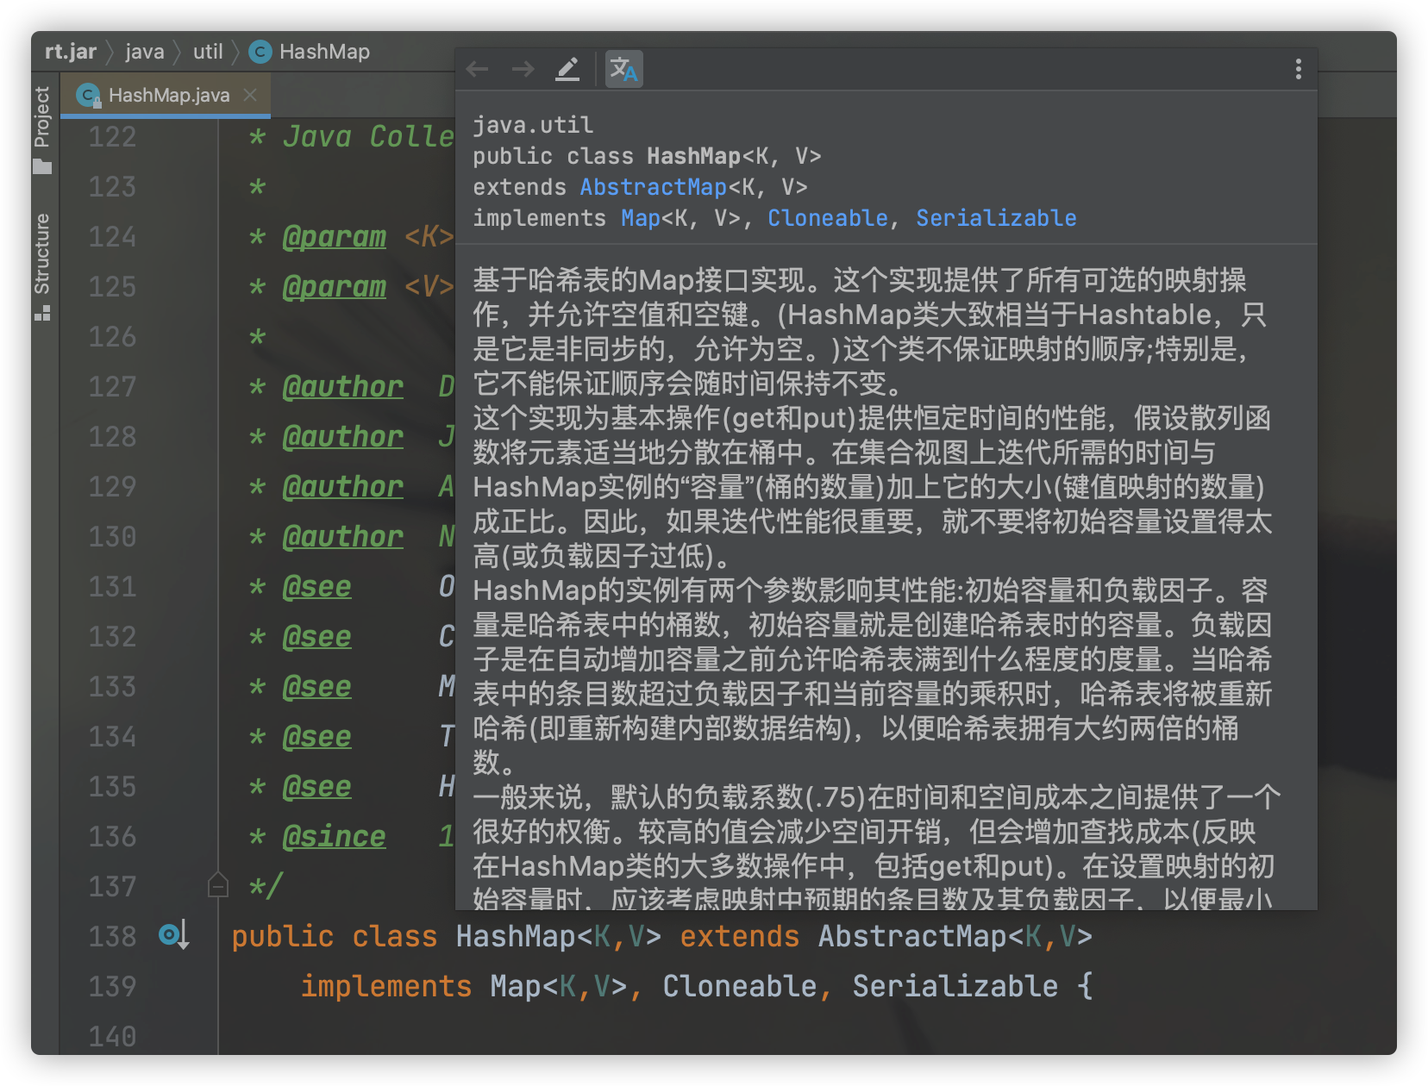Collapse the Javadoc comment fold marker
The height and width of the screenshot is (1086, 1428).
point(218,885)
